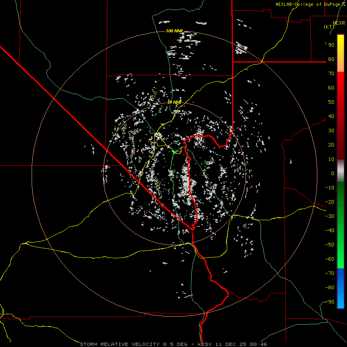This screenshot has width=347, height=347.
Task: Click the 60 value on velocity scale
Action: [x=331, y=88]
